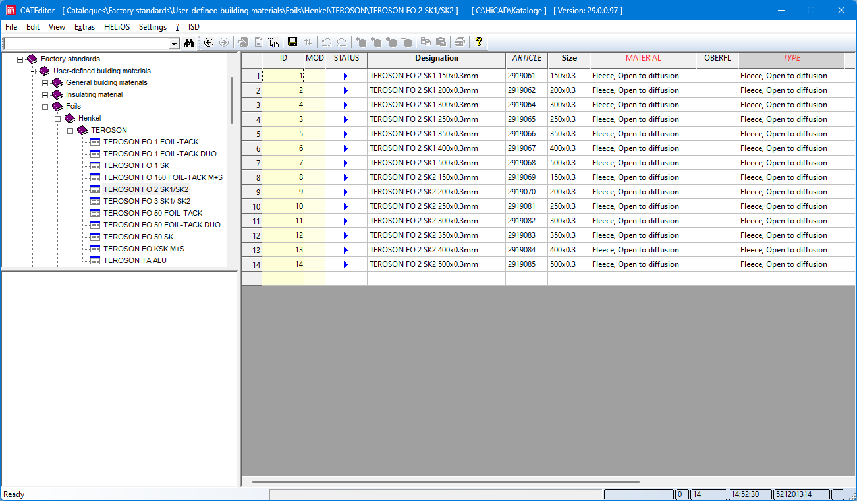The width and height of the screenshot is (857, 501).
Task: Click the yellow question mark help icon
Action: (x=479, y=42)
